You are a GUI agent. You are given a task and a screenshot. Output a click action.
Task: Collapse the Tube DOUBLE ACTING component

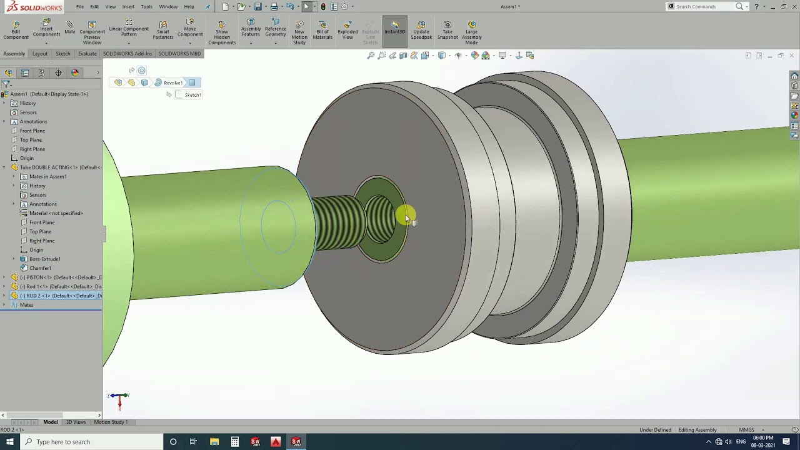4,167
